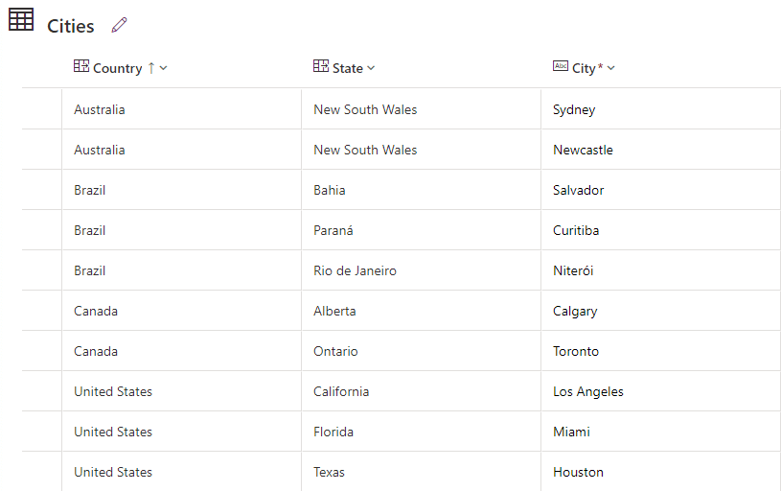Select the Houston row selector cell
Screen dimensions: 781x491
pyautogui.click(x=42, y=472)
